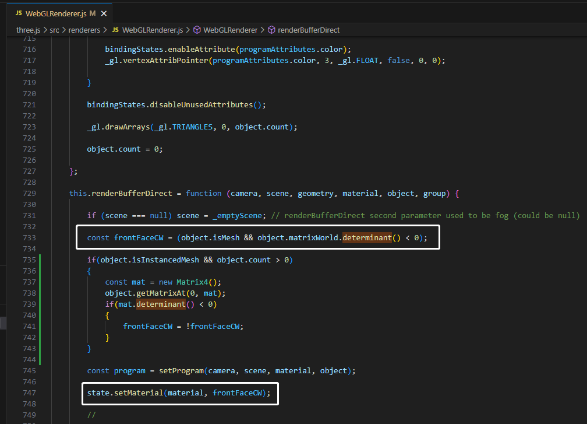The width and height of the screenshot is (587, 424).
Task: Open the WebGLRenderer class breadcrumb
Action: pyautogui.click(x=230, y=30)
